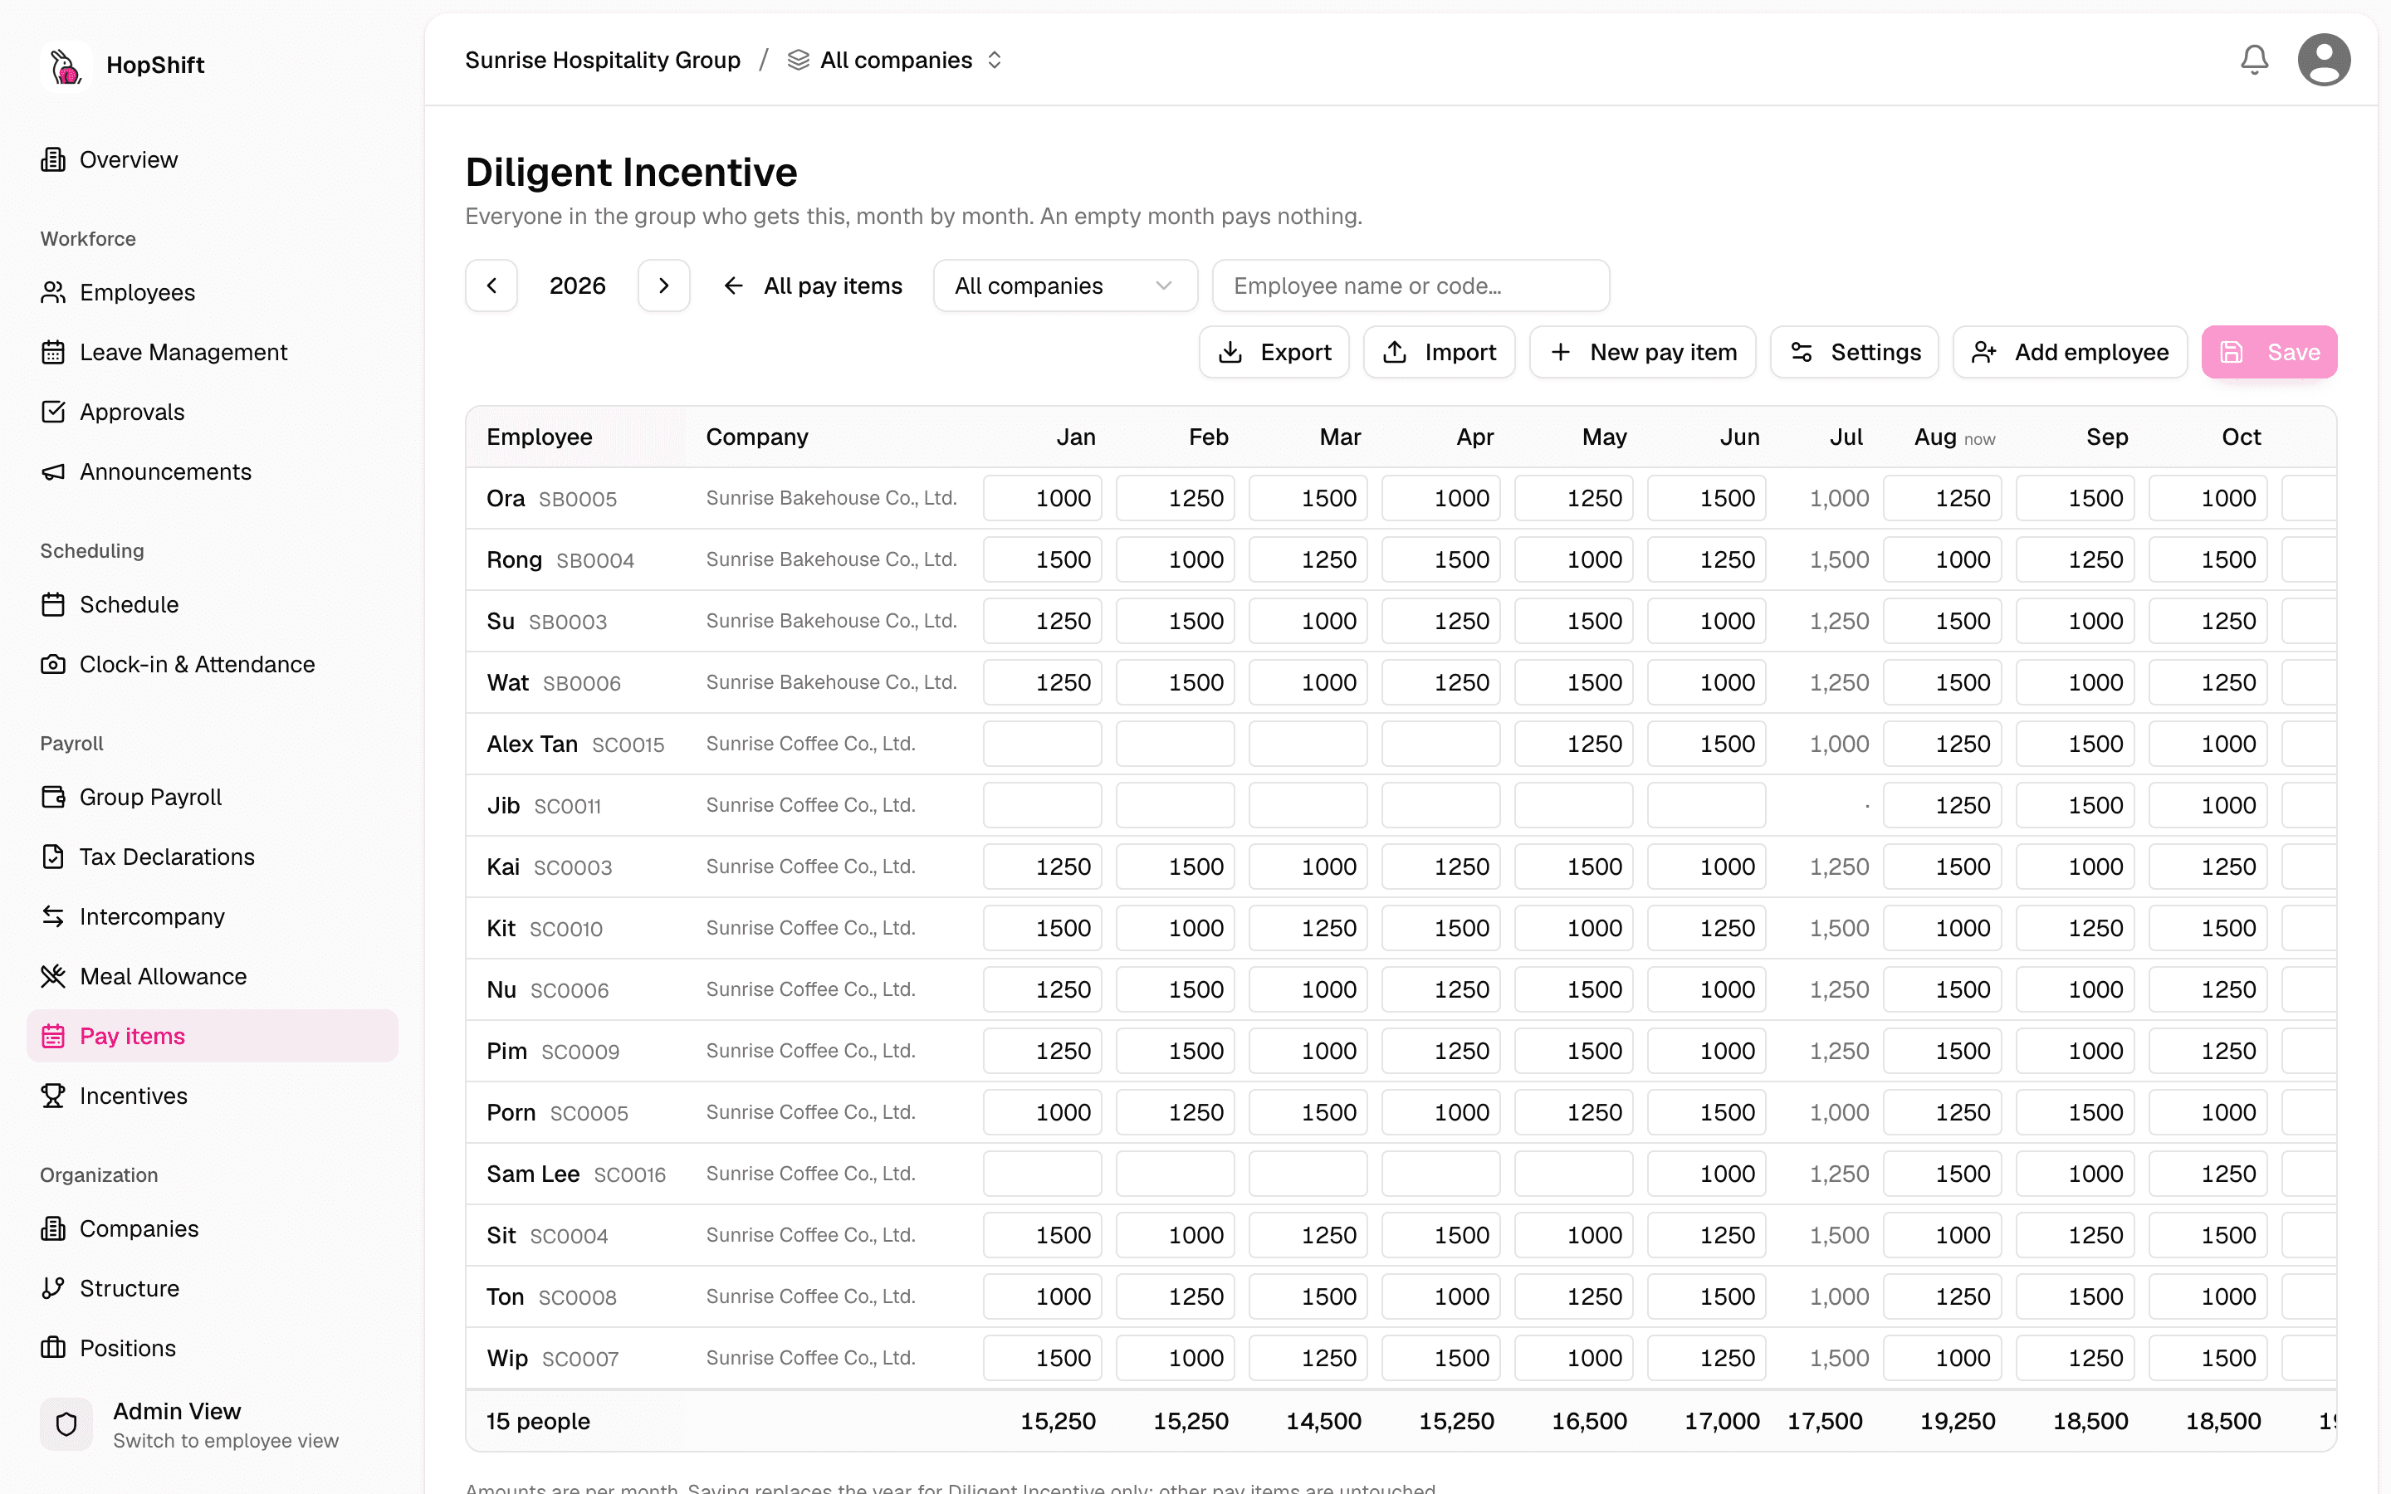2391x1494 pixels.
Task: Click the Companies building icon
Action: click(x=53, y=1228)
